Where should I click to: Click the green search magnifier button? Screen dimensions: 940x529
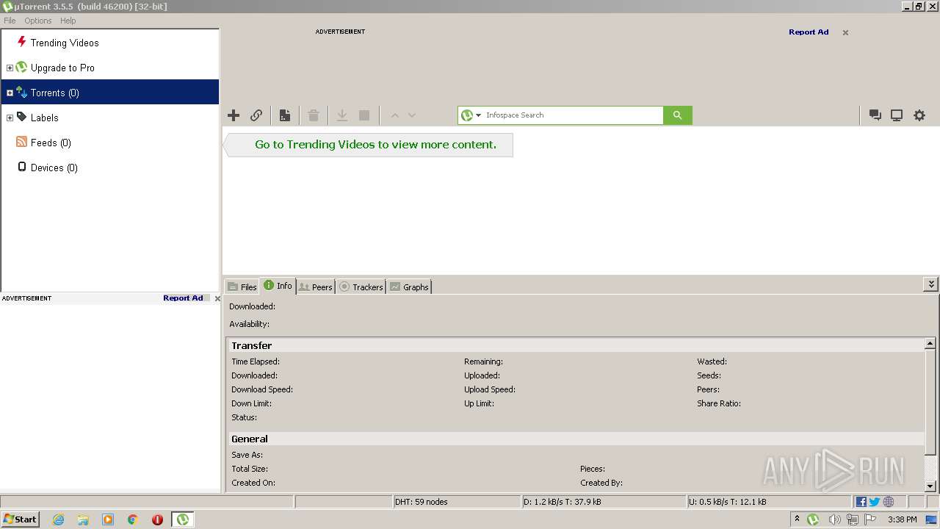(678, 115)
